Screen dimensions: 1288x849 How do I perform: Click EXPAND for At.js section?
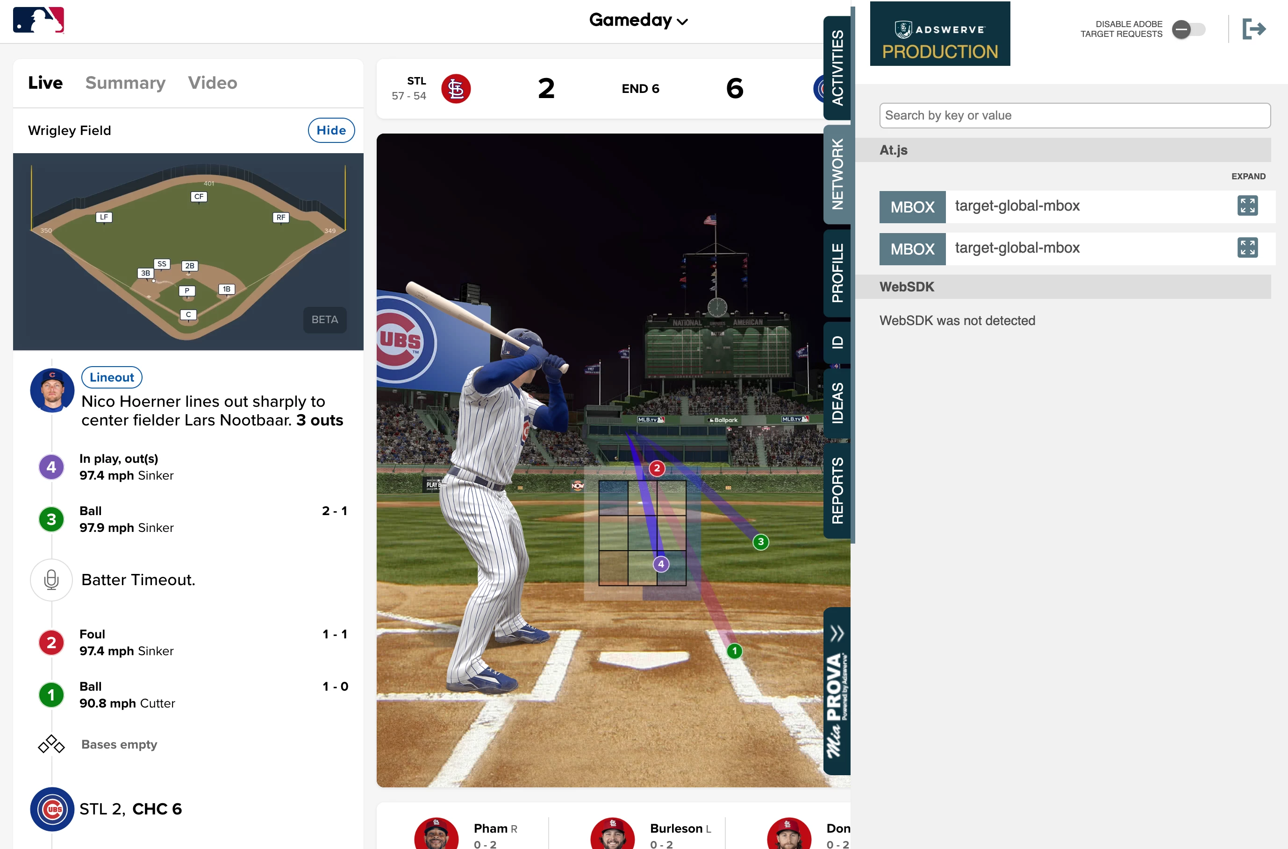[1248, 177]
